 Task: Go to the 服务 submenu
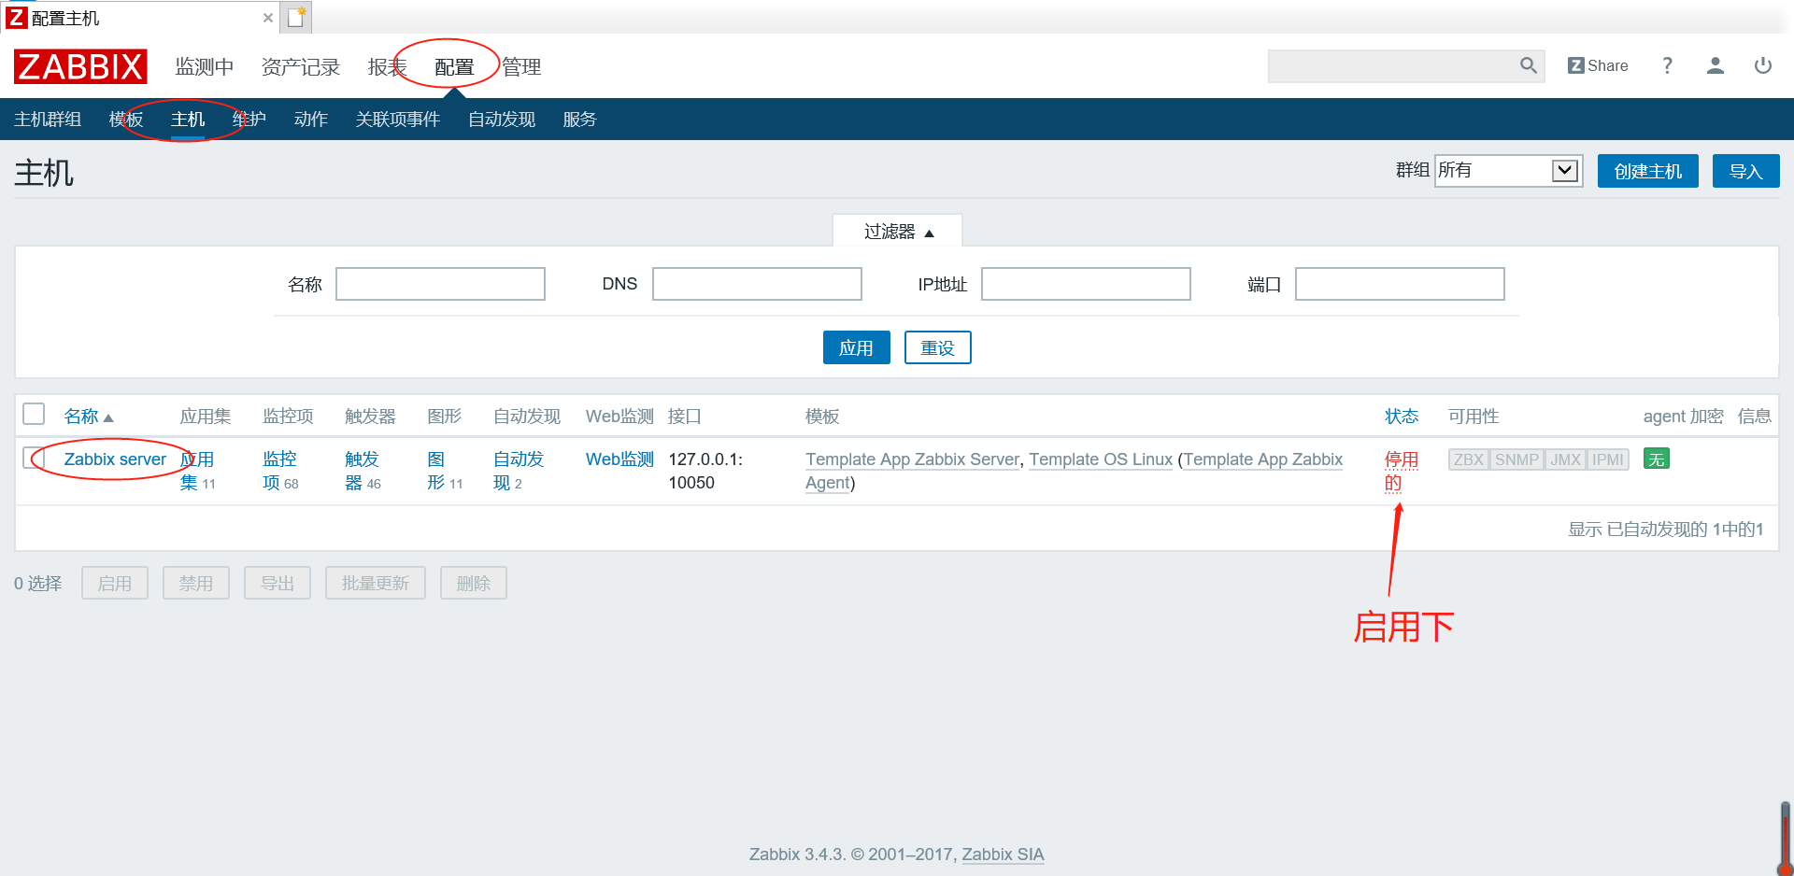[x=579, y=120]
